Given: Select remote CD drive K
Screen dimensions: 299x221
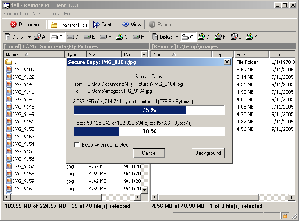Looking at the screenshot, I should pos(252,37).
